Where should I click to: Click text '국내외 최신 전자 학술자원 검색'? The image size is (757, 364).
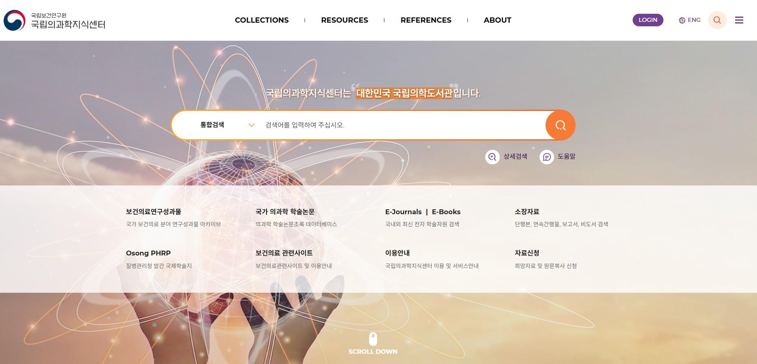point(422,224)
